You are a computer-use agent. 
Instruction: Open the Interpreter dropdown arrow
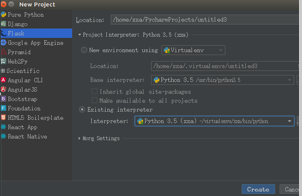[x=289, y=121]
